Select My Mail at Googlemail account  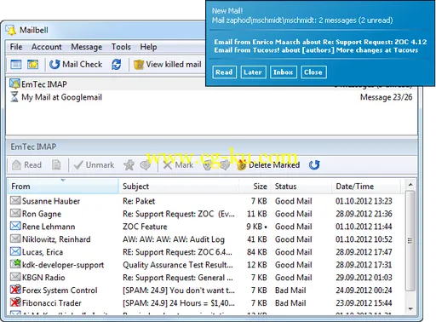click(x=211, y=97)
